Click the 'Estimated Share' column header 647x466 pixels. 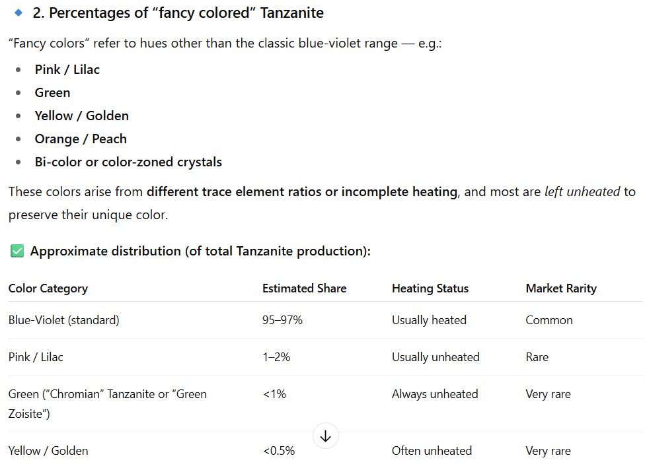tap(304, 288)
